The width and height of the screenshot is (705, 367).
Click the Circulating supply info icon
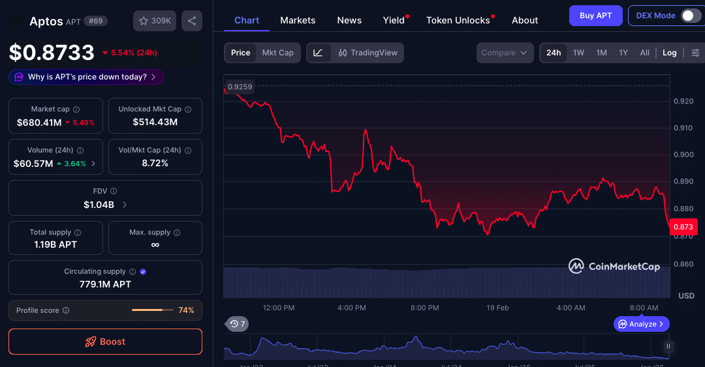click(x=133, y=272)
